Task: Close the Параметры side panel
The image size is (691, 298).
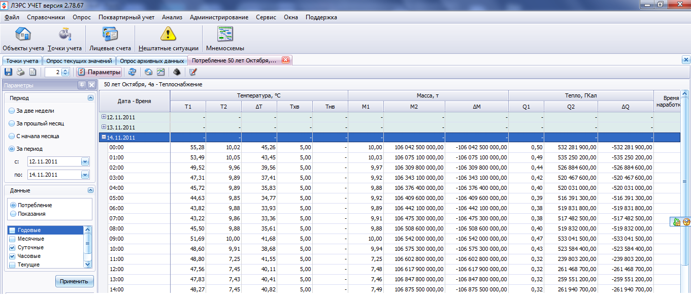Action: [x=91, y=85]
